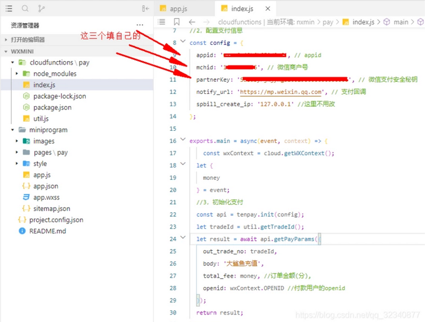429x322 pixels.
Task: Click the node_modules folder icon
Action: tap(26, 73)
